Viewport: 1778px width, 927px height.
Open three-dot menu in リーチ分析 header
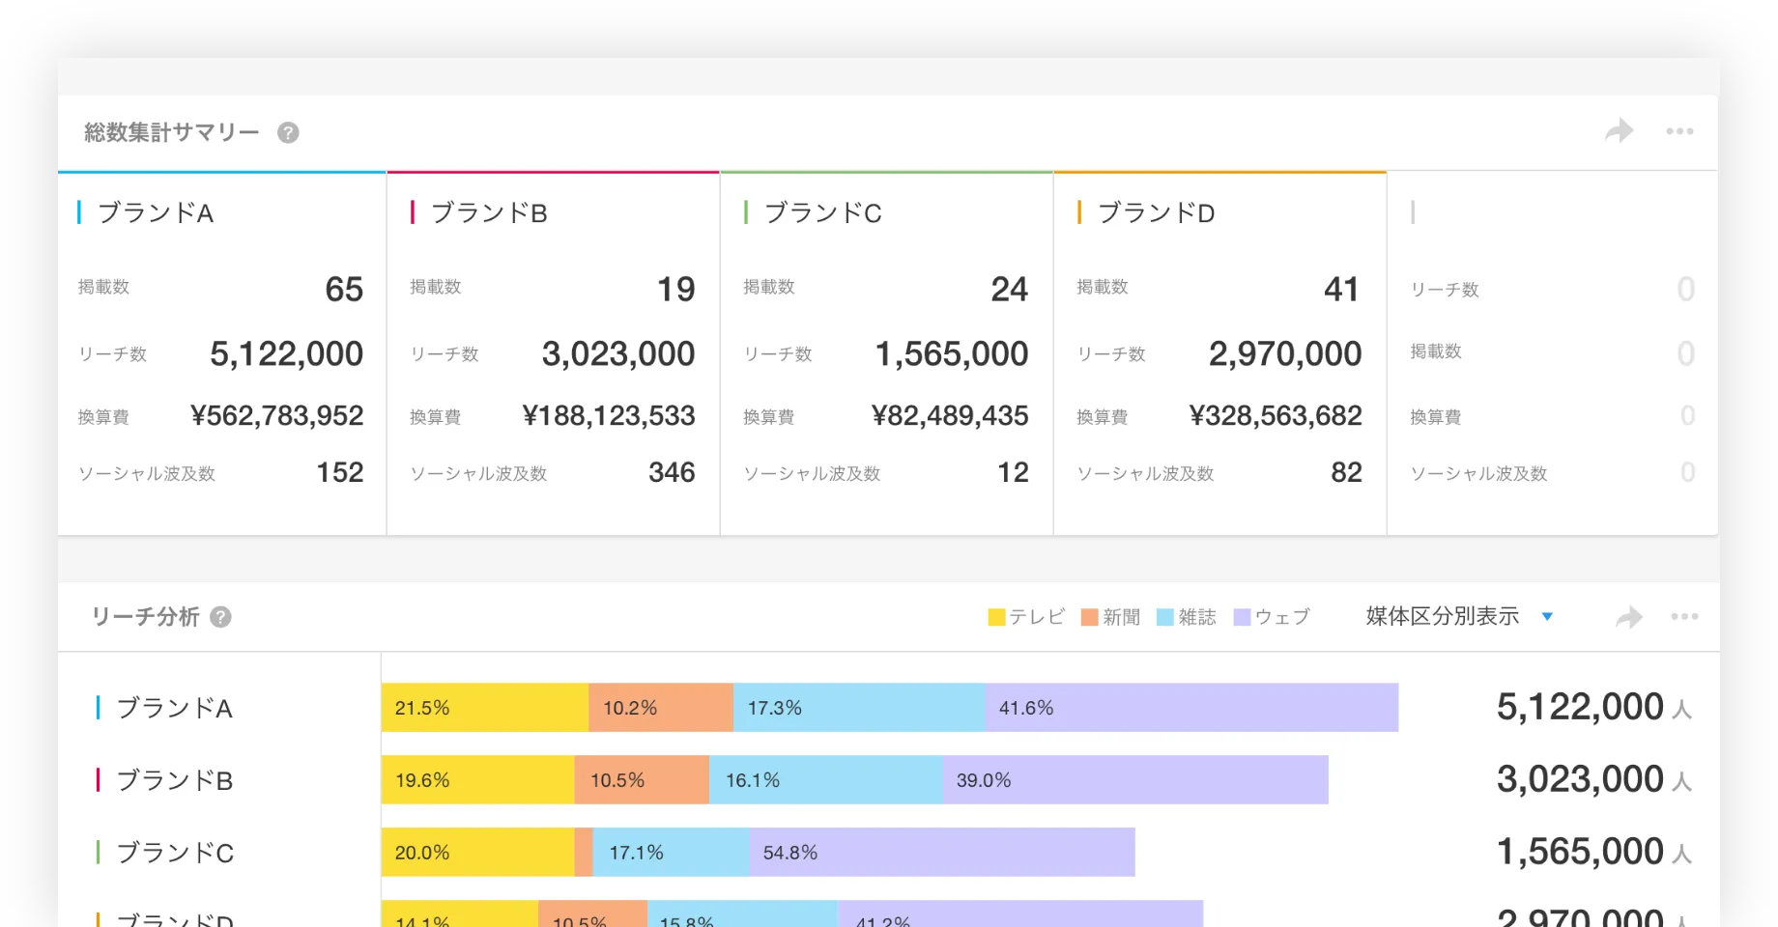[x=1684, y=617]
